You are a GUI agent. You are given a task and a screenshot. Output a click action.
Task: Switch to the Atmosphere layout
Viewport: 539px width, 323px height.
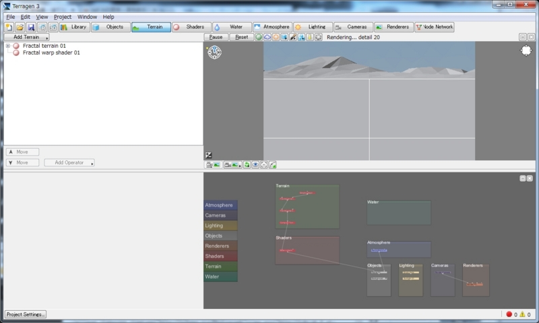pyautogui.click(x=272, y=27)
